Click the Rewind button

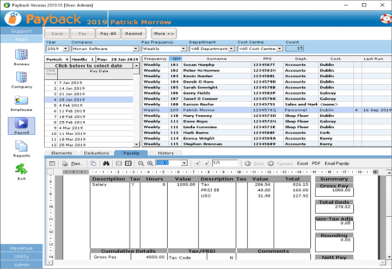tap(133, 34)
